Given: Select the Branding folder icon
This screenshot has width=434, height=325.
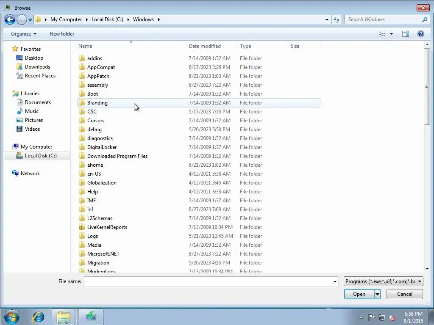Looking at the screenshot, I should (x=82, y=102).
